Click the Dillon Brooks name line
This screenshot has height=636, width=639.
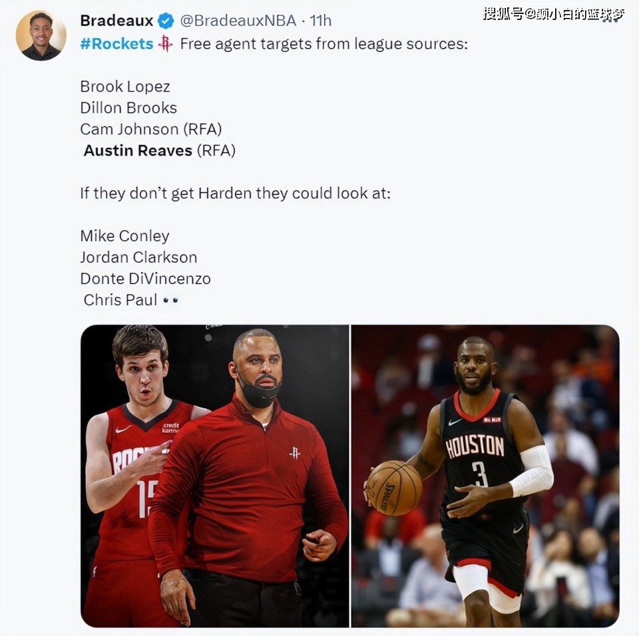128,108
